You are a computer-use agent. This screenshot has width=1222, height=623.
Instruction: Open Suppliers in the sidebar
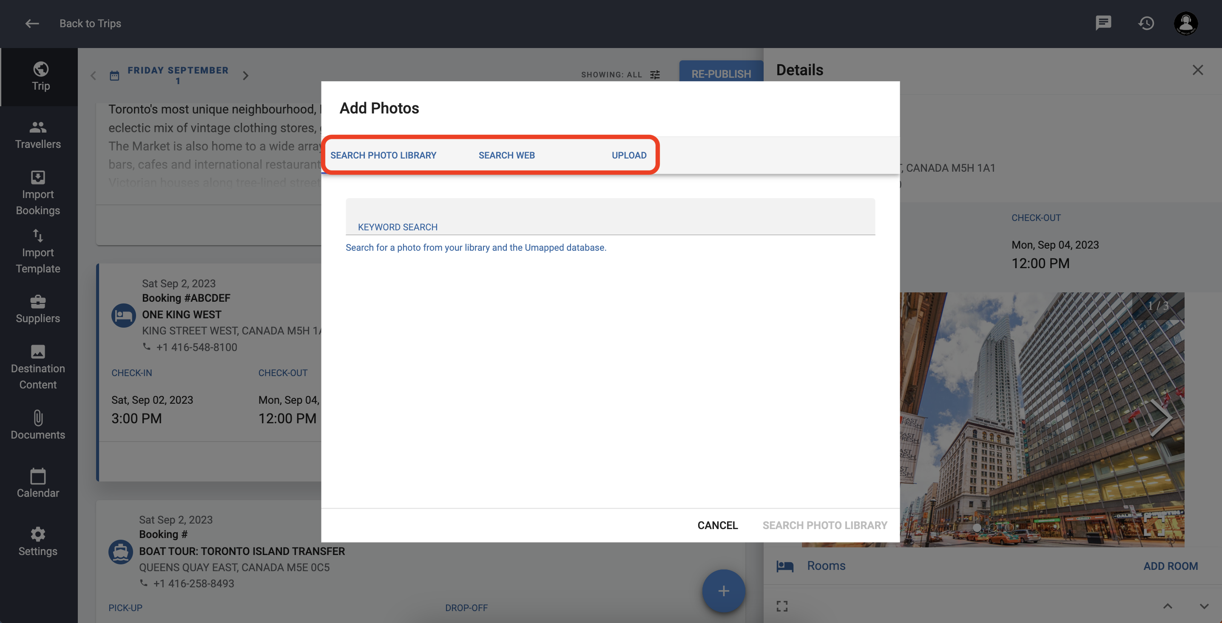coord(38,309)
